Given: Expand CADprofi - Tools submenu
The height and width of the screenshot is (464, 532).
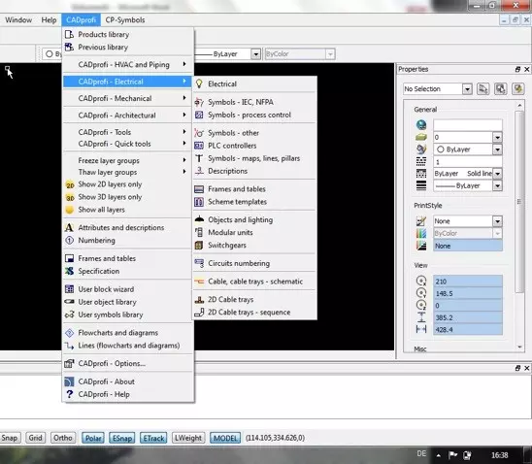Looking at the screenshot, I should [x=128, y=132].
